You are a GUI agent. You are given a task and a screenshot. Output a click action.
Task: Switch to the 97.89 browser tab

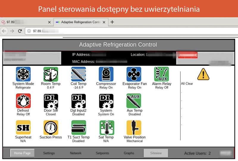[x=26, y=22]
